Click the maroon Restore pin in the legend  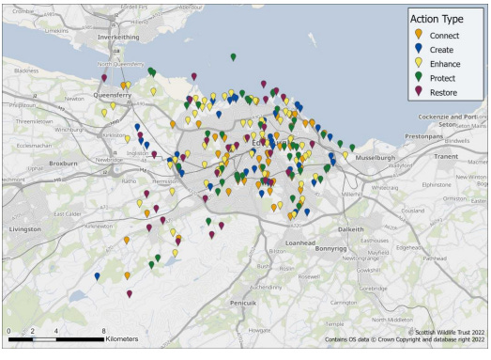[x=418, y=91]
